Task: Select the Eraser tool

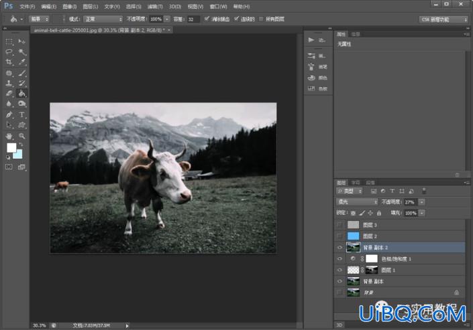Action: [9, 94]
